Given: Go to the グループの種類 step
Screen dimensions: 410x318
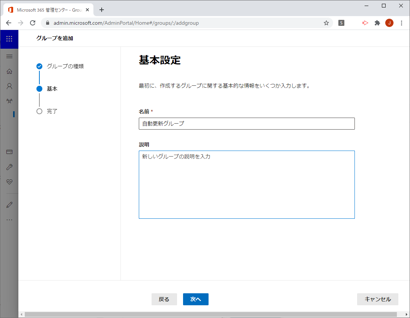Looking at the screenshot, I should [x=60, y=66].
